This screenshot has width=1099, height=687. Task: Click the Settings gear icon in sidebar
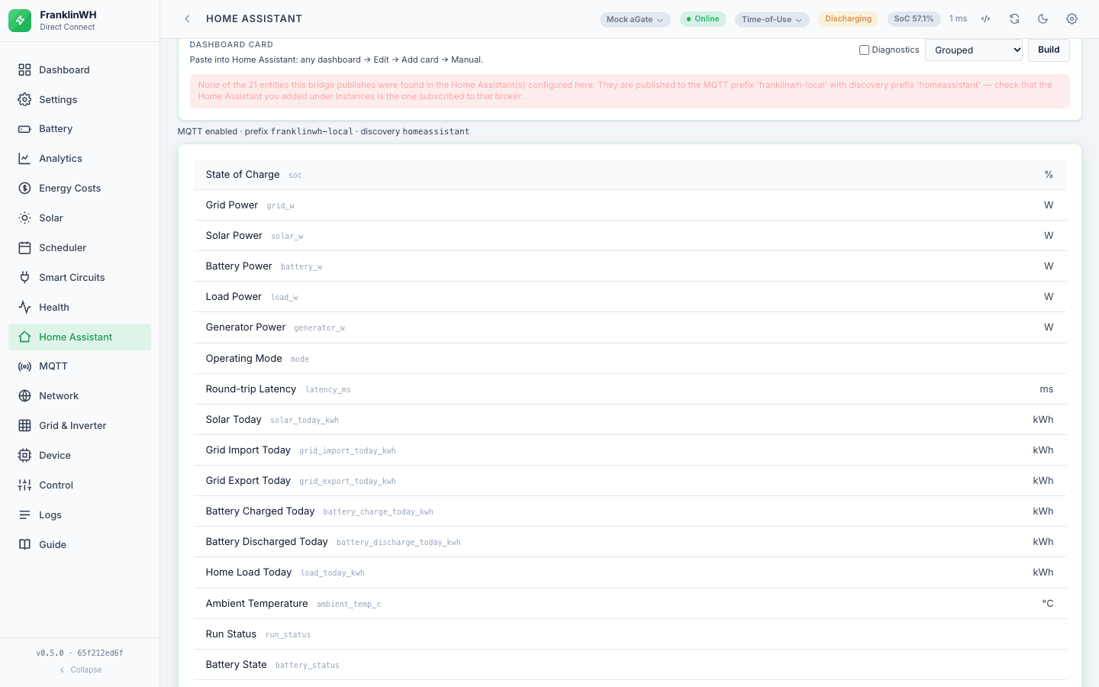point(24,100)
